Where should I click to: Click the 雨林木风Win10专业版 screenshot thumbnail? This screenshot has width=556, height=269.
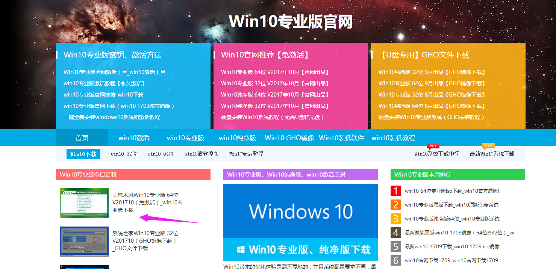pyautogui.click(x=84, y=203)
